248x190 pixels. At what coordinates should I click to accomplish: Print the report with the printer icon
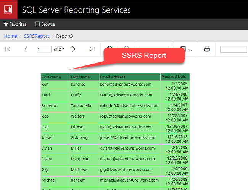coord(207,49)
